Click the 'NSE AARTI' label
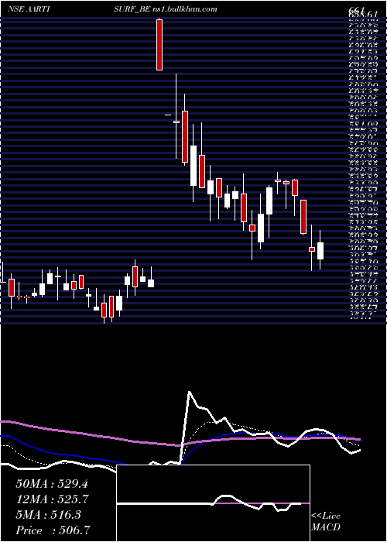 (x=28, y=9)
